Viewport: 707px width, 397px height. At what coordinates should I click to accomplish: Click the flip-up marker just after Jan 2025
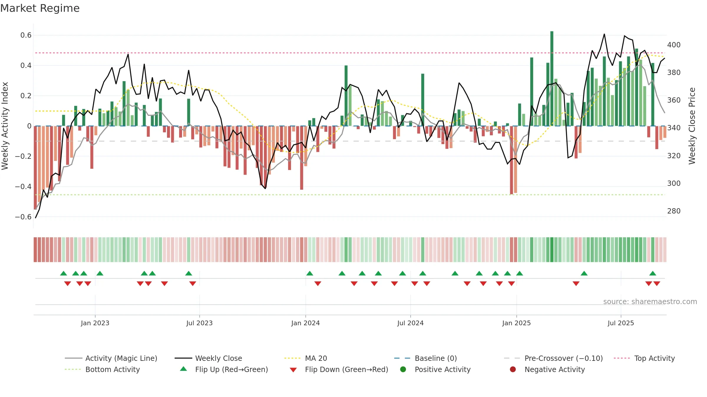520,273
